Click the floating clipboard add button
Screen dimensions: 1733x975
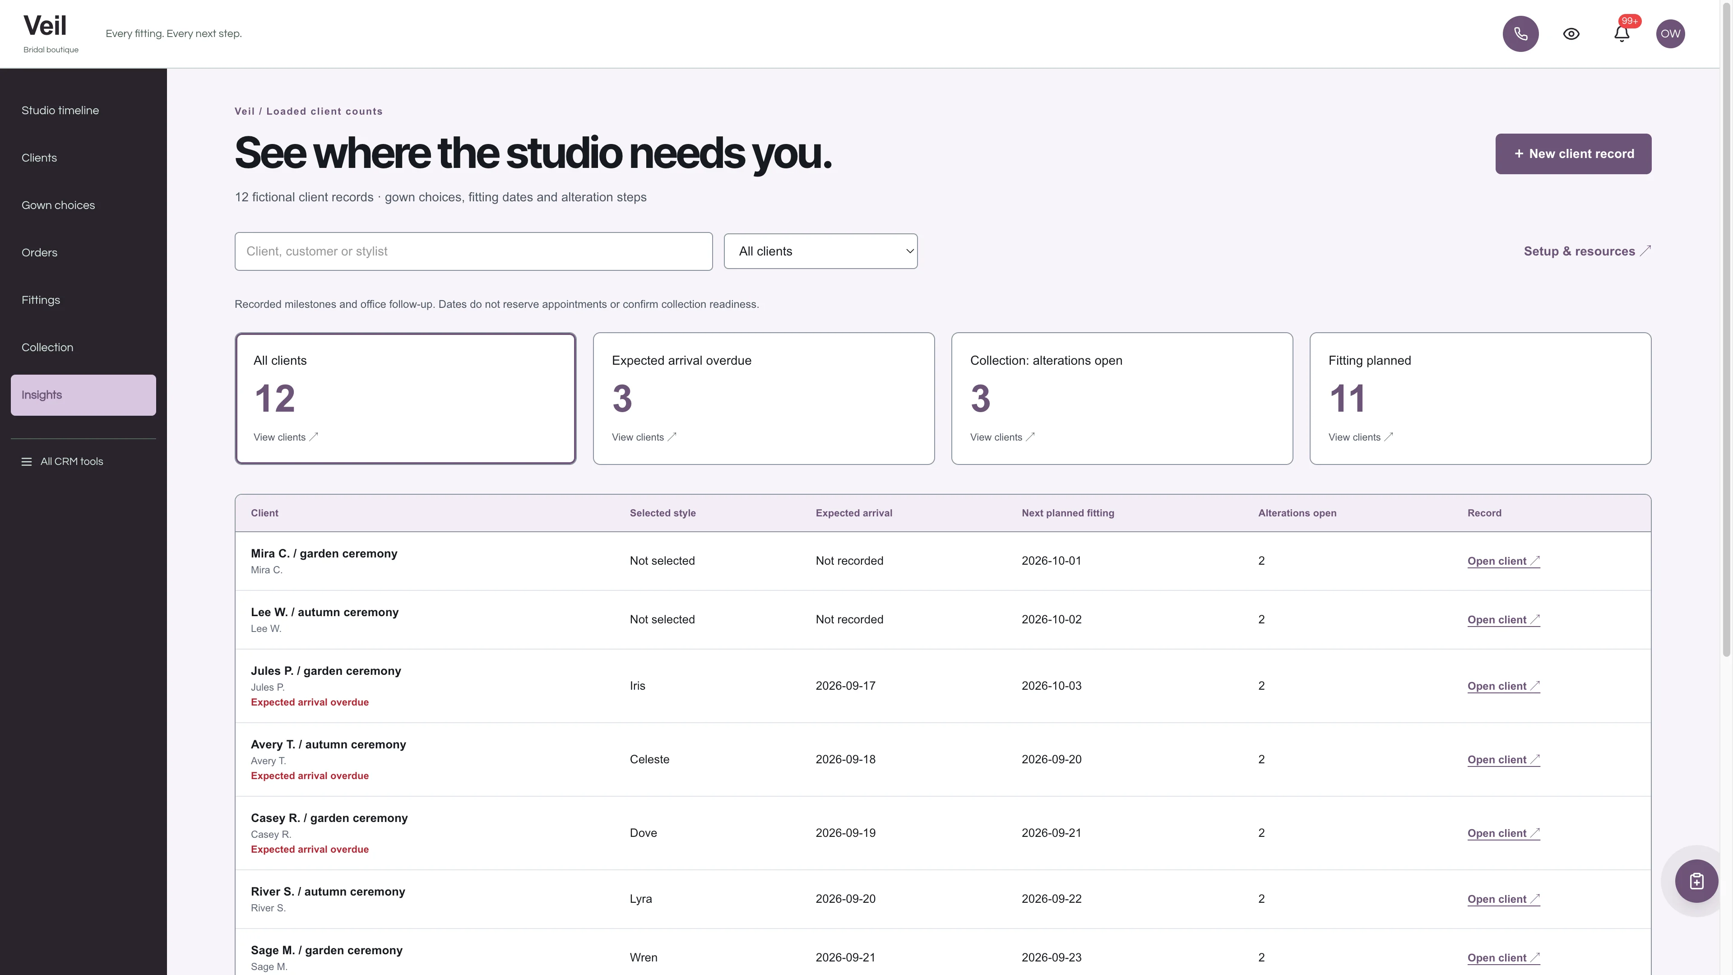(x=1697, y=881)
